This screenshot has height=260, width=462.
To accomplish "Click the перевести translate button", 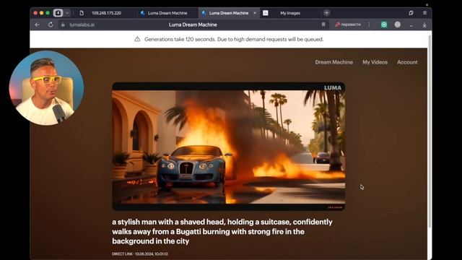I will point(348,25).
